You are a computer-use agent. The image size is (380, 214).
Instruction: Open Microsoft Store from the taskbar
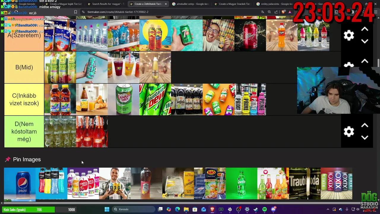[x=195, y=209]
